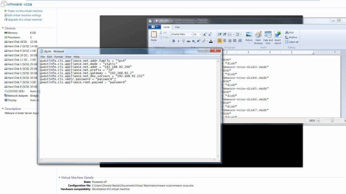This screenshot has height=194, width=346.
Task: Open Notepad File menu
Action: pos(42,57)
